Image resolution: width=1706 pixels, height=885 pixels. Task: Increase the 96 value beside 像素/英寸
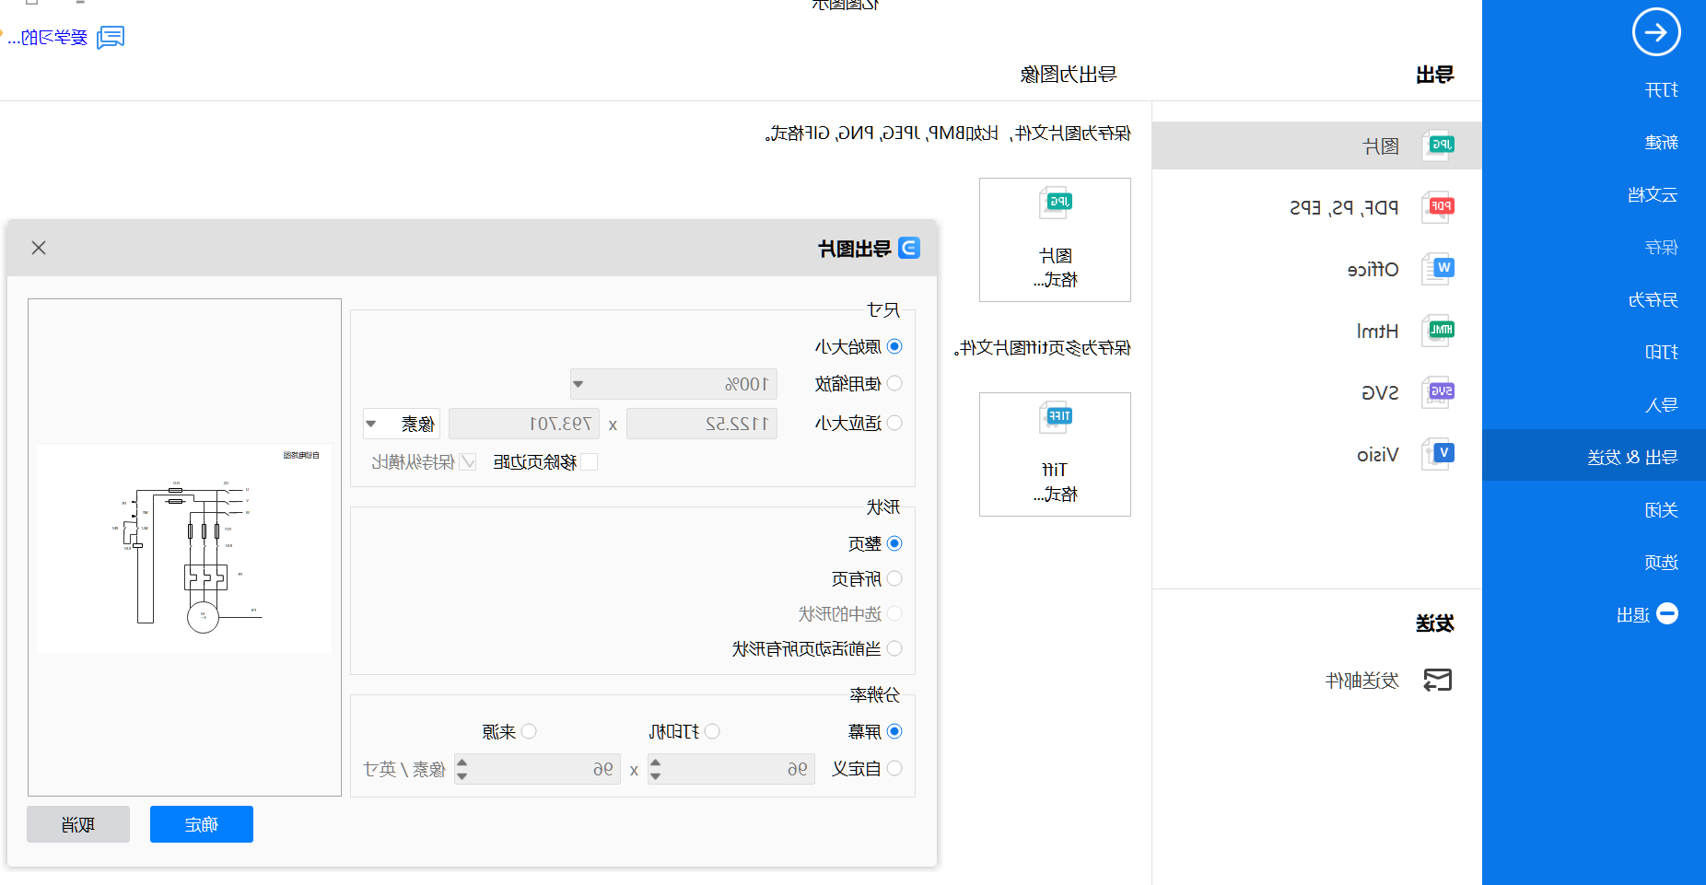pos(462,762)
